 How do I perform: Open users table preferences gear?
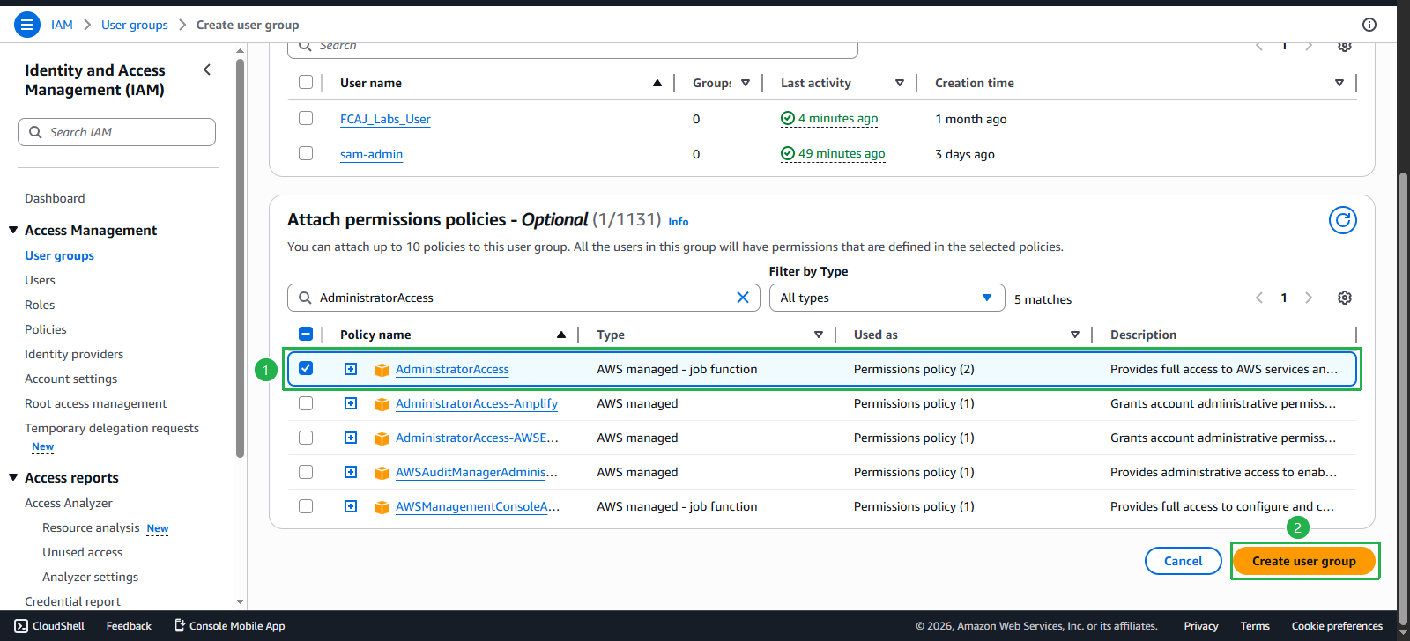coord(1345,46)
